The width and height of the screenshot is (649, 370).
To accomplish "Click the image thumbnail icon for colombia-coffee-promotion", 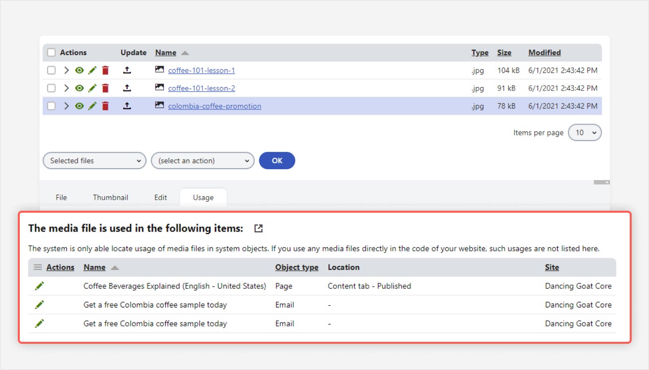I will pos(159,105).
